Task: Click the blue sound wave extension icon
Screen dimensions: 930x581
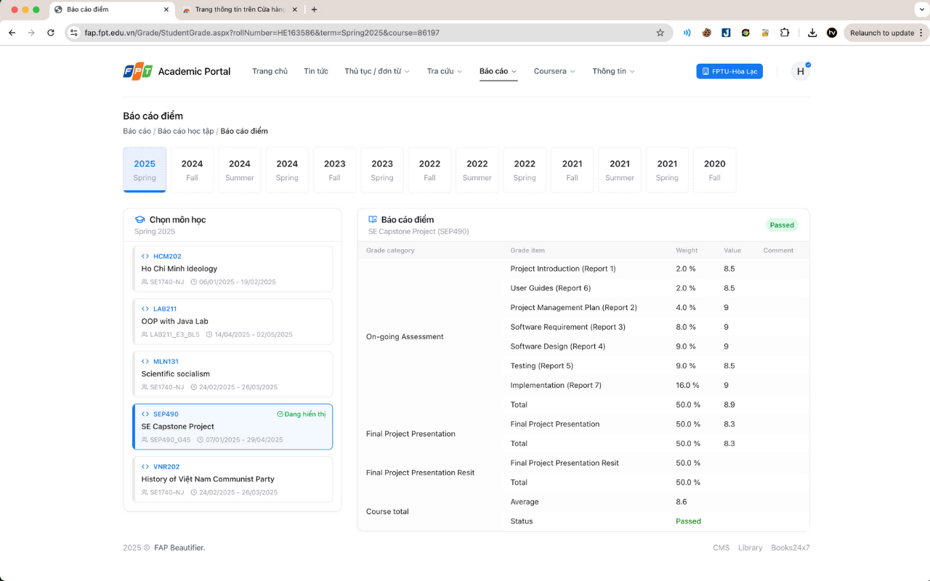Action: point(687,33)
